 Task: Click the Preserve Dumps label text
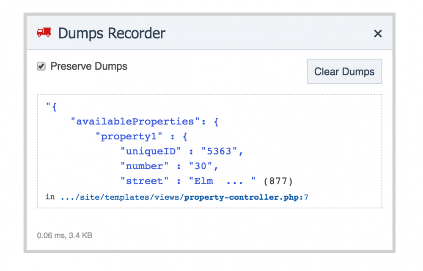click(x=88, y=66)
